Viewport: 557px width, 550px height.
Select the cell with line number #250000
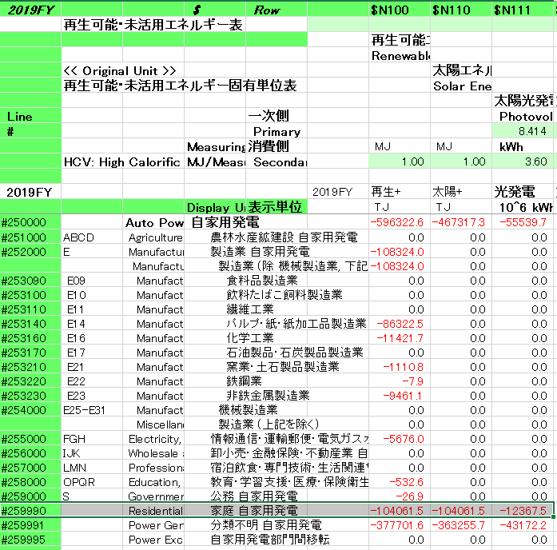pyautogui.click(x=30, y=222)
